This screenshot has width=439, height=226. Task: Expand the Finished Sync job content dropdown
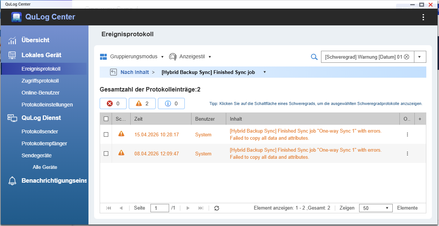click(265, 72)
